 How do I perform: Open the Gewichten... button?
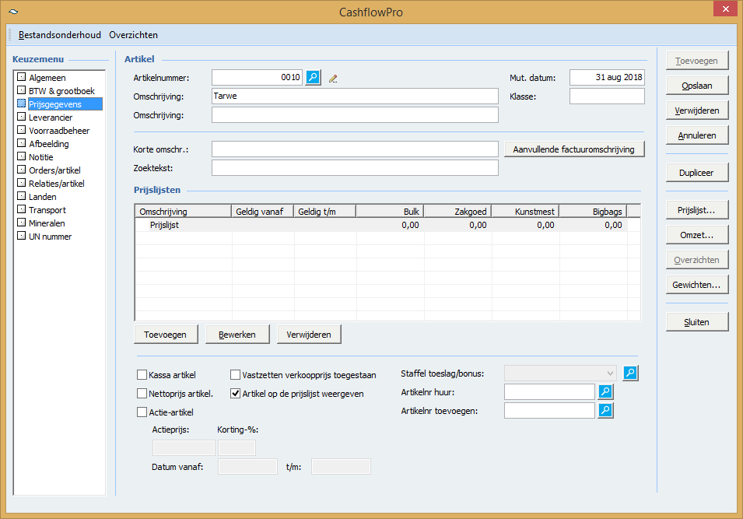(x=697, y=285)
